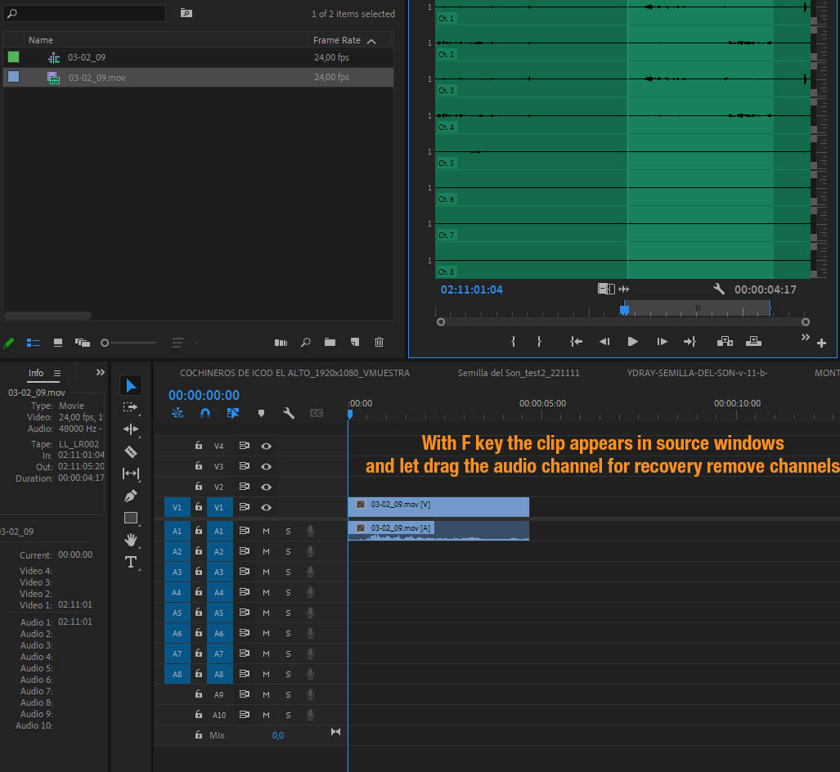The image size is (840, 772).
Task: Mute the A1 audio track
Action: (265, 531)
